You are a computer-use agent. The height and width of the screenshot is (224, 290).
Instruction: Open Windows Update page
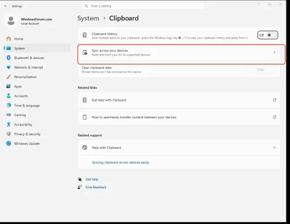[x=37, y=143]
